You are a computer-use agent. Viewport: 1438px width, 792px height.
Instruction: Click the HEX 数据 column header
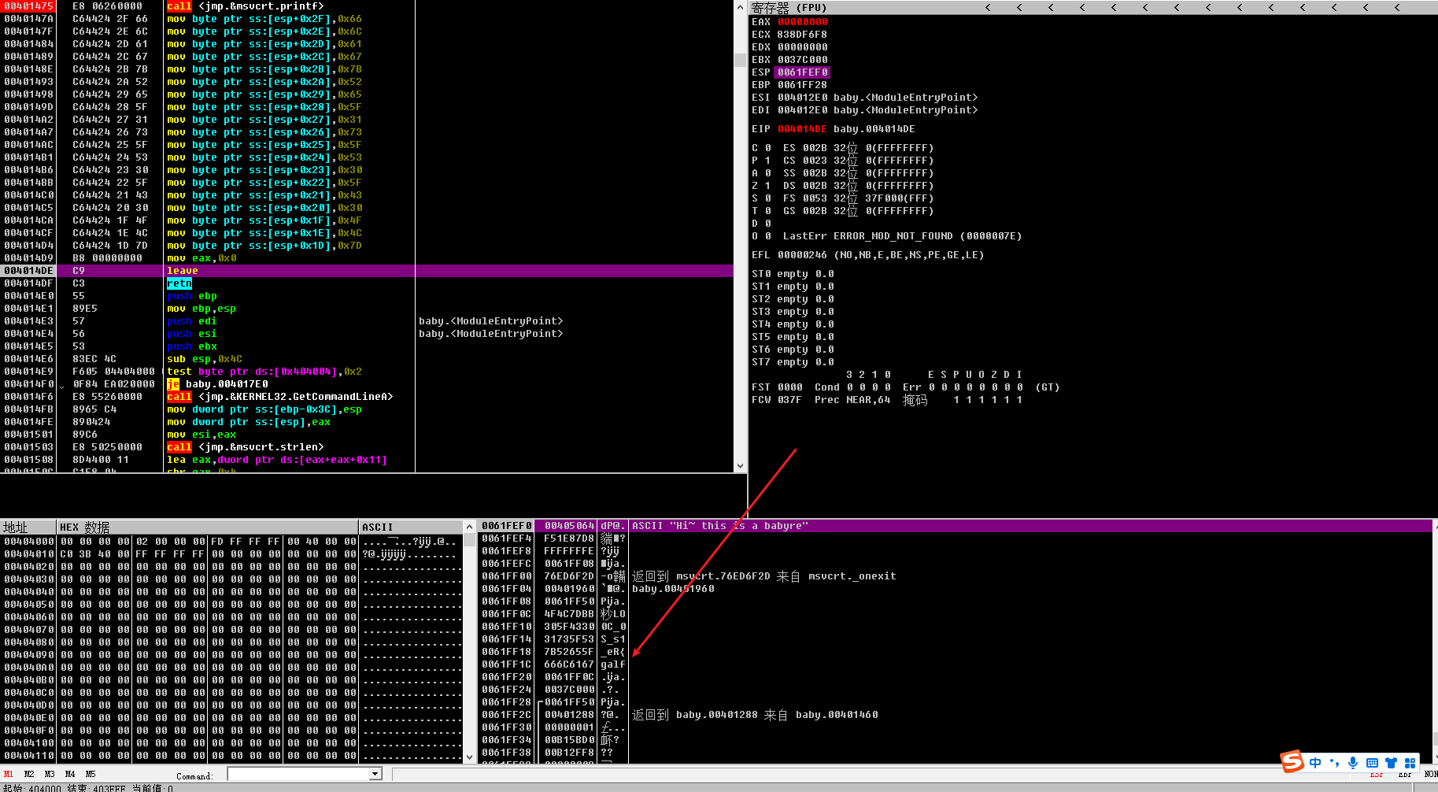pos(208,527)
